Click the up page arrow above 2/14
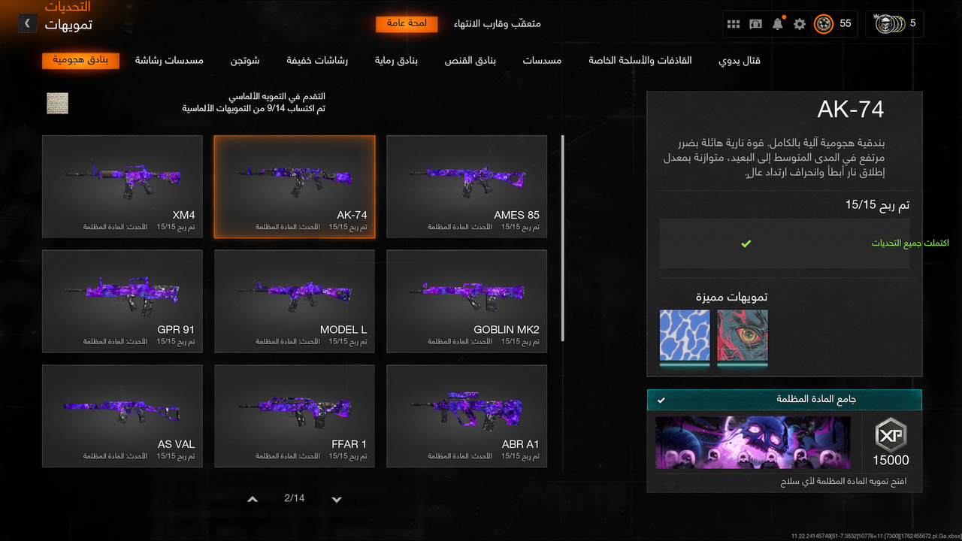The height and width of the screenshot is (541, 962). 253,497
